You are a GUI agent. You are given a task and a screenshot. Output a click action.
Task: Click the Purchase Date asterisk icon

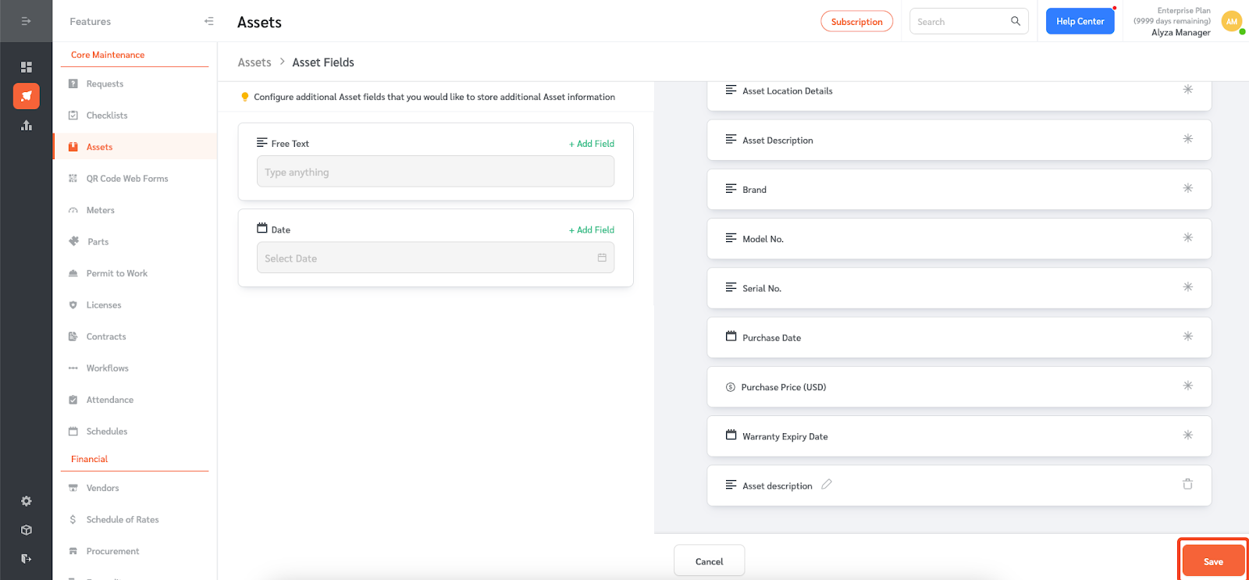point(1188,336)
